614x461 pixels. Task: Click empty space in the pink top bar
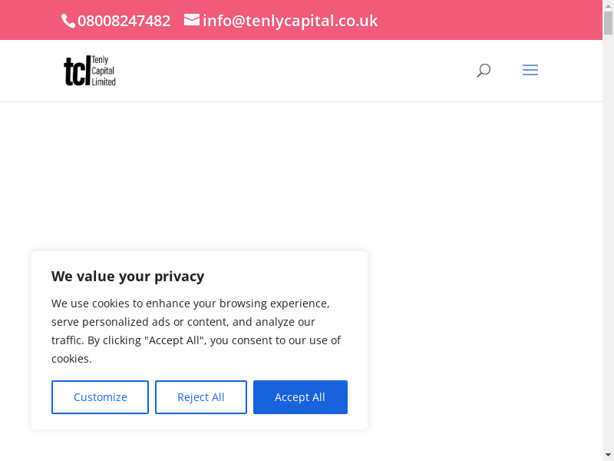491,20
